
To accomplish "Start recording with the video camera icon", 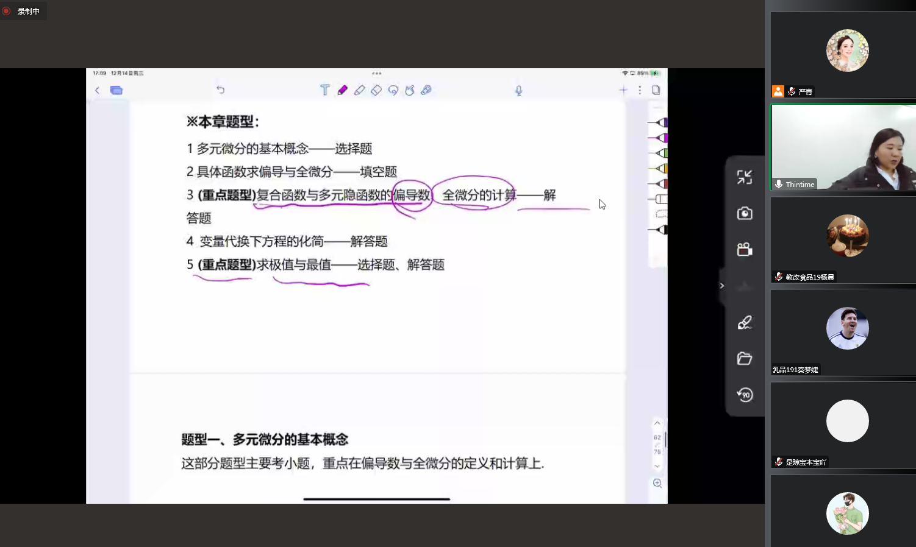I will coord(745,250).
